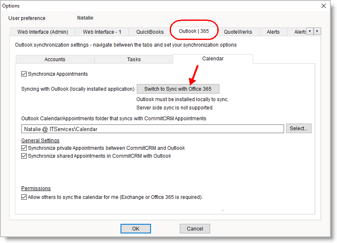Image resolution: width=337 pixels, height=243 pixels.
Task: Select the Calendar sub-tab
Action: click(213, 59)
